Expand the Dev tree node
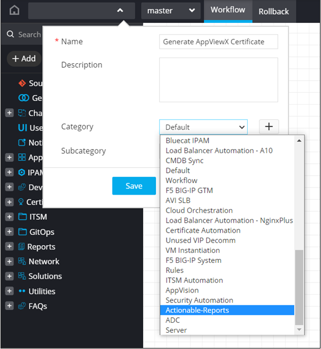Viewport: 321px width, 349px height. (x=9, y=187)
